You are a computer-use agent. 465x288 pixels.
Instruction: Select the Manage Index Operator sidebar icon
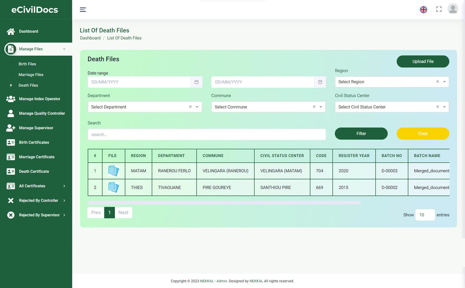(10, 99)
